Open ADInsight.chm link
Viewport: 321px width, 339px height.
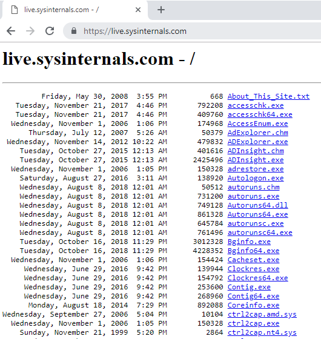pos(256,151)
